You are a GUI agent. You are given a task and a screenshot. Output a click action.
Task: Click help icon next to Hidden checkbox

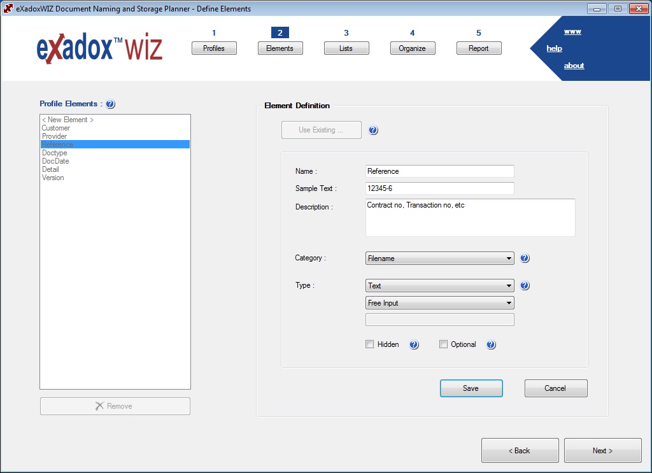tap(414, 345)
